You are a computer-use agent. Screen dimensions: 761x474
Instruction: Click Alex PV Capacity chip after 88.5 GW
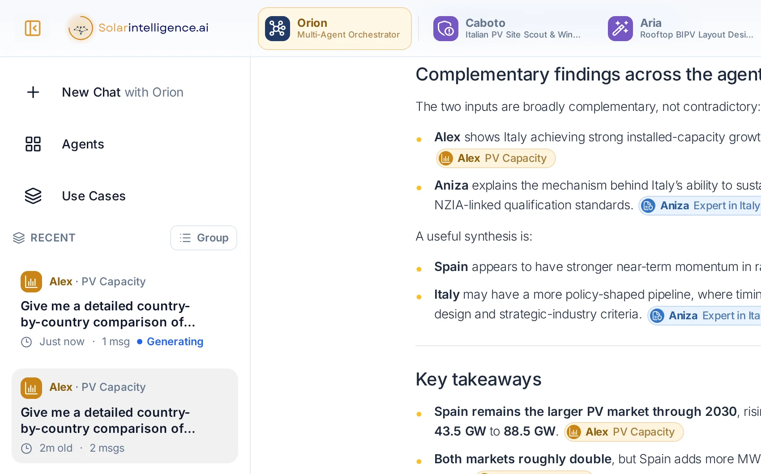(x=624, y=432)
